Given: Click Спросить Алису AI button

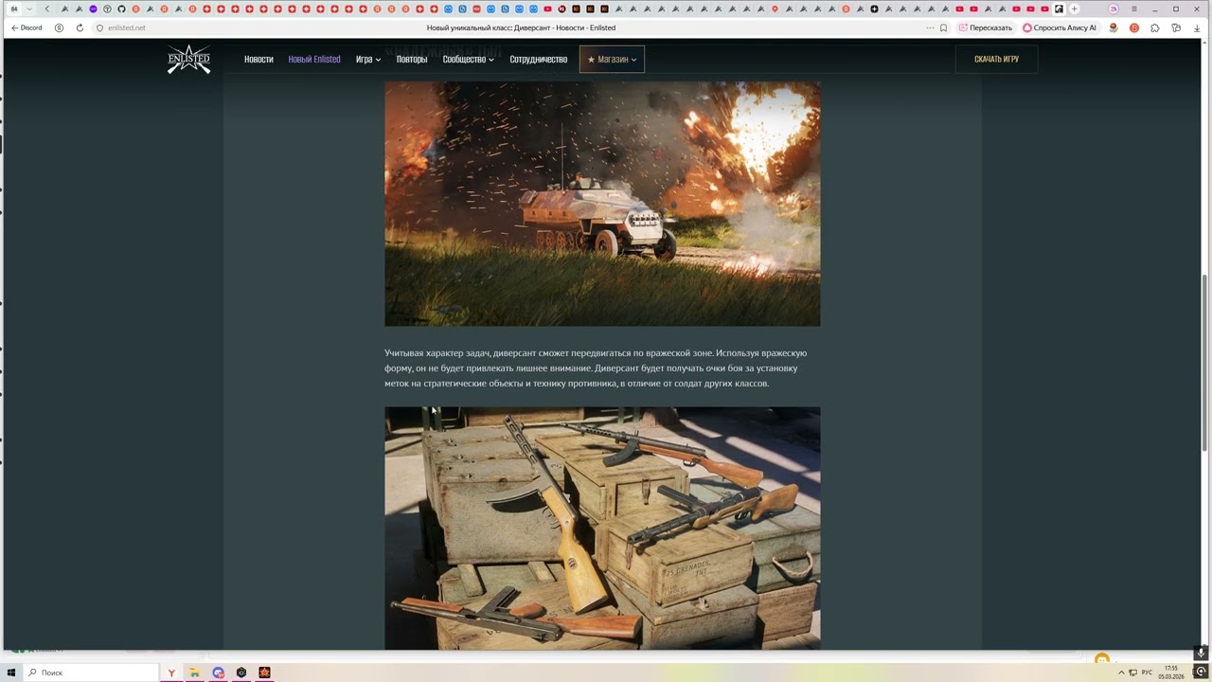Looking at the screenshot, I should tap(1060, 27).
